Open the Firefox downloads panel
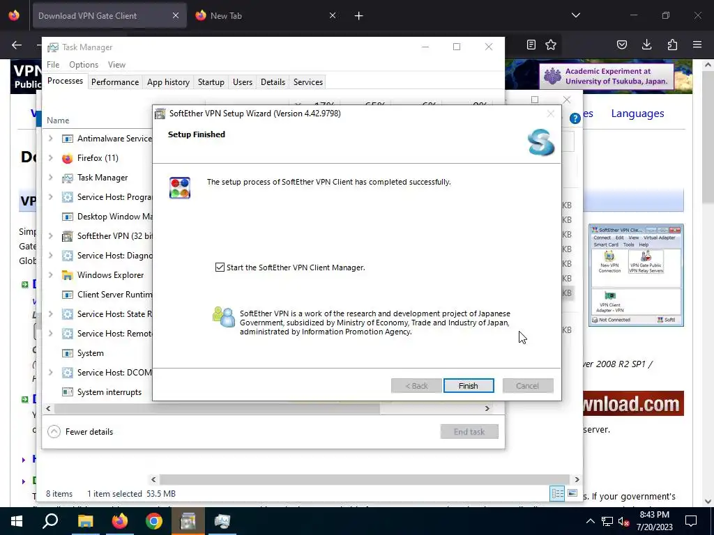 point(646,45)
